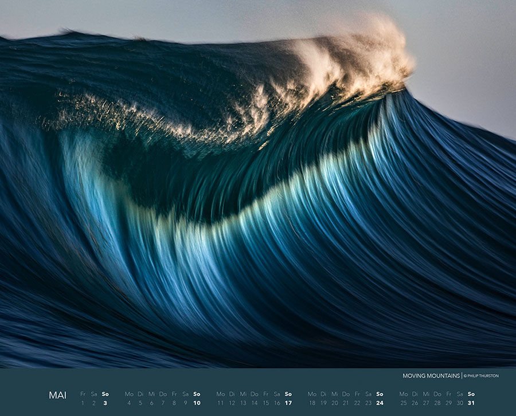516x416 pixels.
Task: Choose Saturday date 30
Action: click(x=460, y=403)
